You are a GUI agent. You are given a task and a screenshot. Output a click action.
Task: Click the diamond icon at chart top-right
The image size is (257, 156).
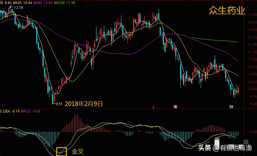pos(237,3)
